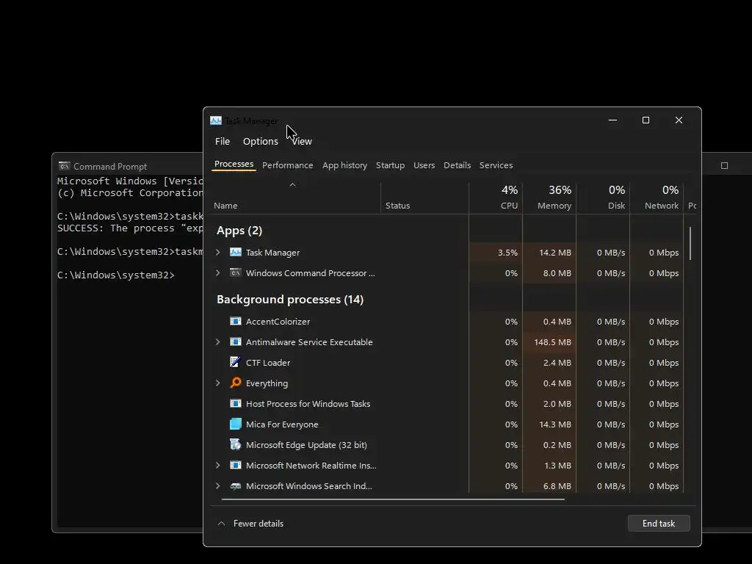Expand the Antimalware Service Executable row
The image size is (752, 564).
point(218,342)
